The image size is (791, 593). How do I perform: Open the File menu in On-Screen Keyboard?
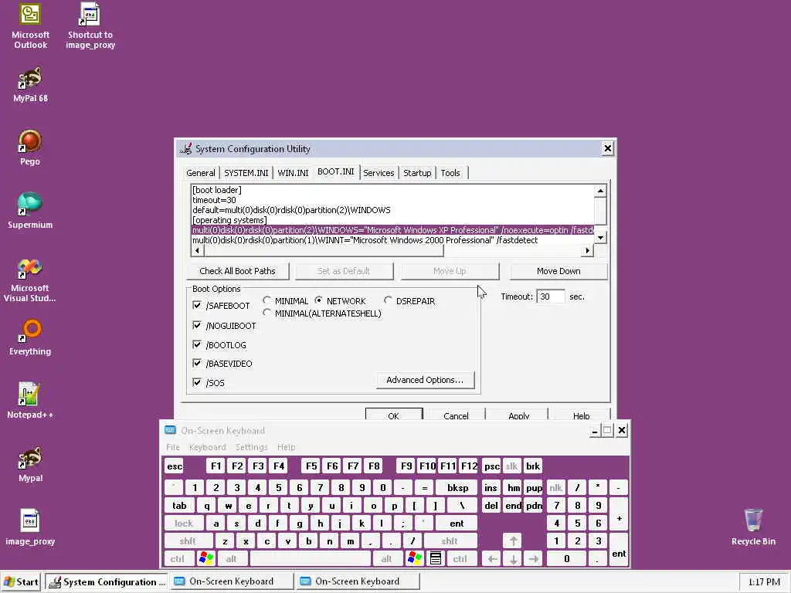pyautogui.click(x=173, y=447)
